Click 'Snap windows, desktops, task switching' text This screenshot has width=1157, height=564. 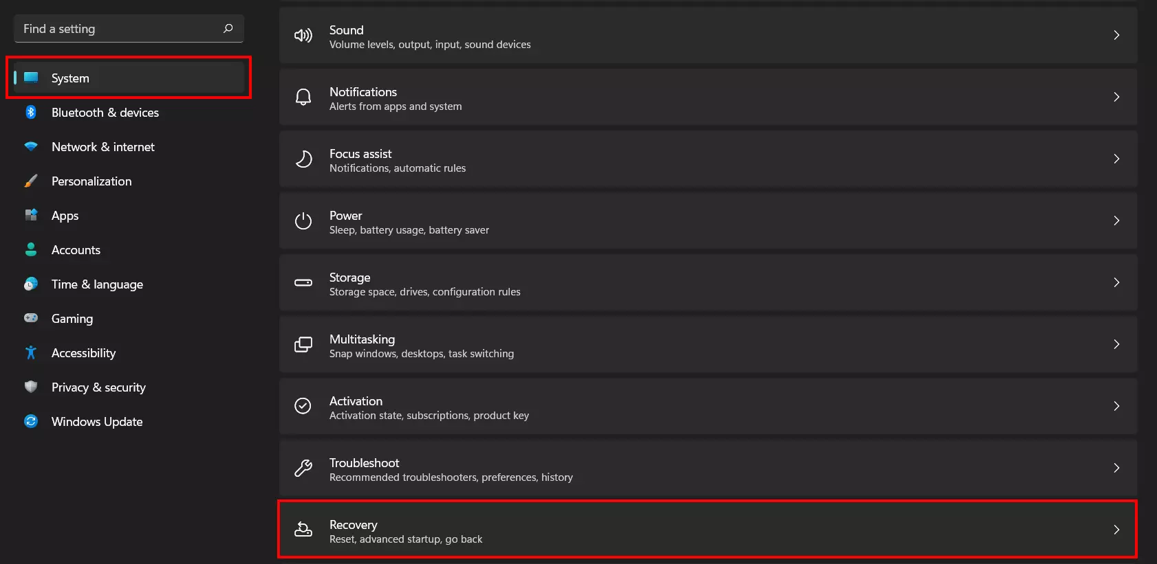point(422,354)
